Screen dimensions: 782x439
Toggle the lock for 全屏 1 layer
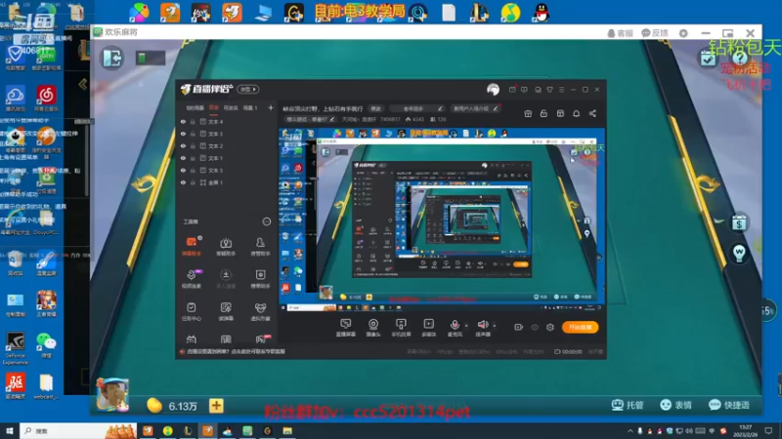click(193, 182)
